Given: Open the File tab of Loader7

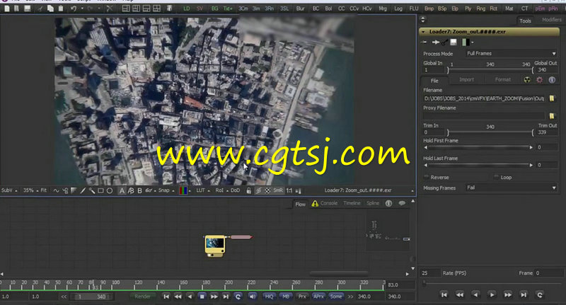Looking at the screenshot, I should 434,81.
